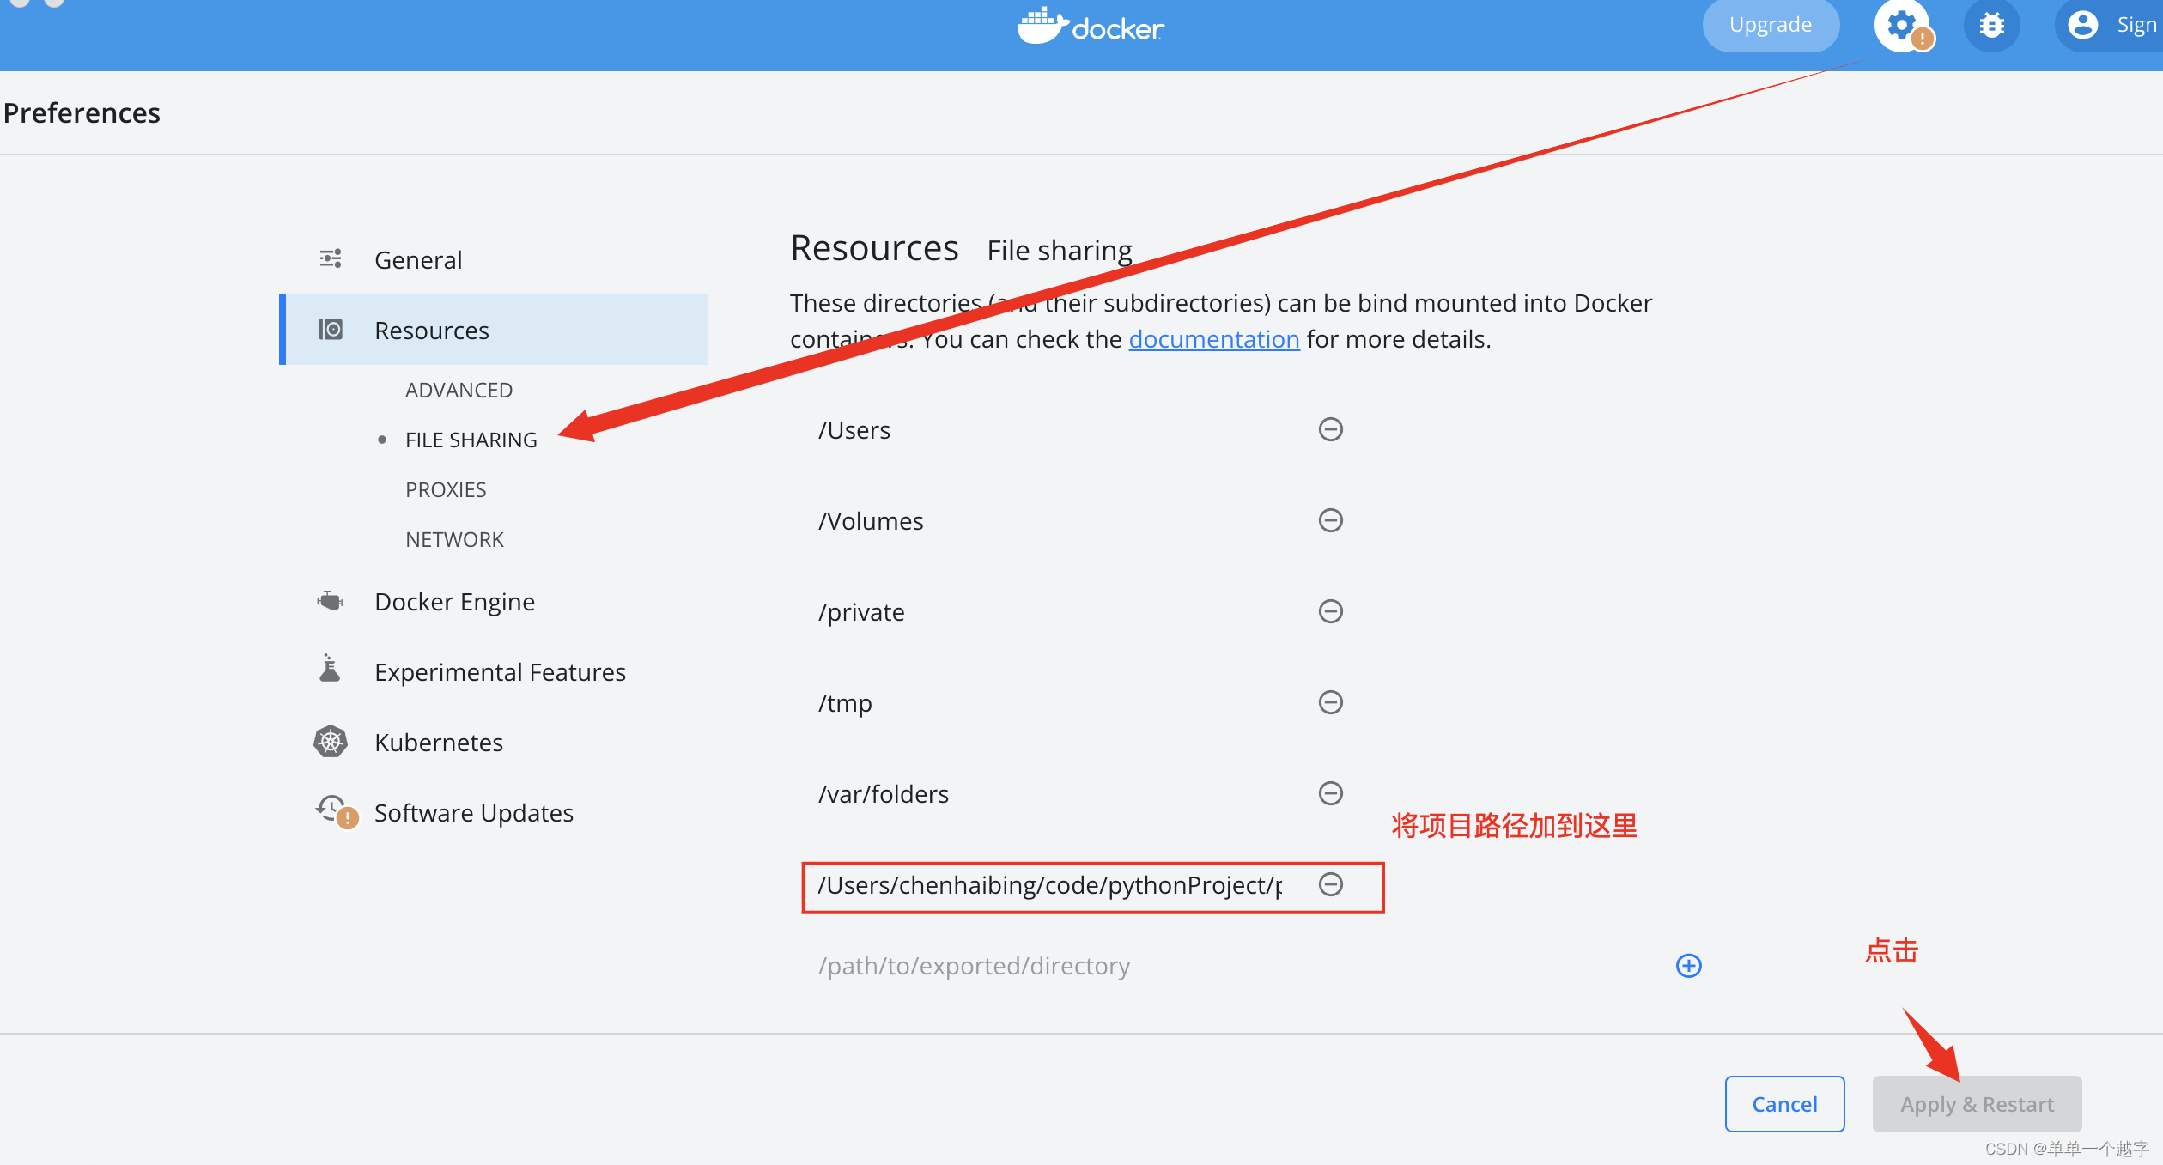Switch to NETWORK subsection
Screen dimensions: 2163x1165
coord(454,539)
